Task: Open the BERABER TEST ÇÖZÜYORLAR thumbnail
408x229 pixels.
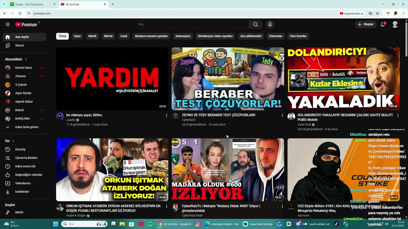Action: [x=228, y=79]
